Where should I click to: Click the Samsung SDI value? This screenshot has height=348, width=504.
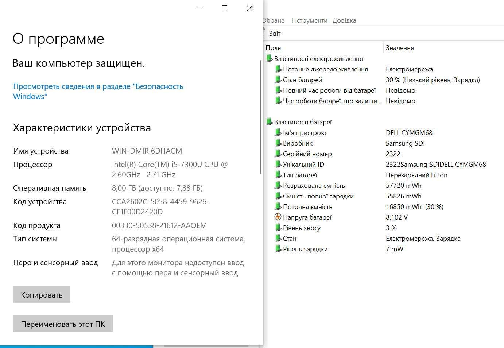(405, 143)
